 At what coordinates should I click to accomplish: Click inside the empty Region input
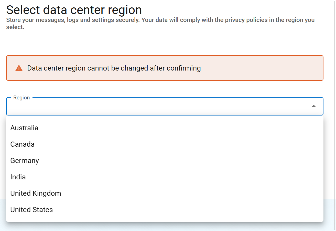click(128, 106)
